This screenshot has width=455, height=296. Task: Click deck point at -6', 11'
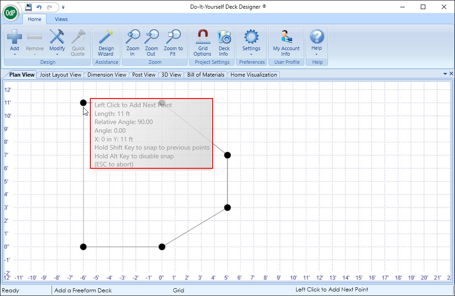[x=83, y=103]
